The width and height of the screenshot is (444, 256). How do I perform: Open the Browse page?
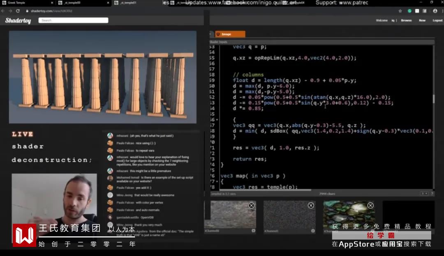(406, 21)
